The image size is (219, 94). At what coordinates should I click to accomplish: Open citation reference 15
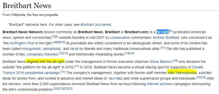pyautogui.click(x=132, y=53)
